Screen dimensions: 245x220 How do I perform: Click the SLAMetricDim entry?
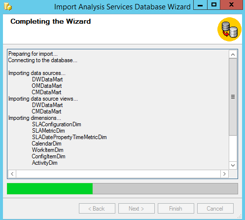[x=48, y=131]
